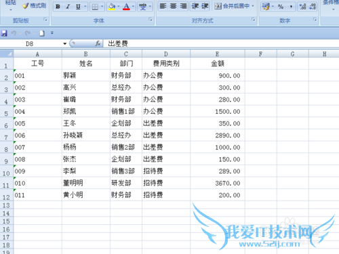Open paste dropdown arrow under 粘贴
Viewport: 339px width, 254px height.
point(11,9)
